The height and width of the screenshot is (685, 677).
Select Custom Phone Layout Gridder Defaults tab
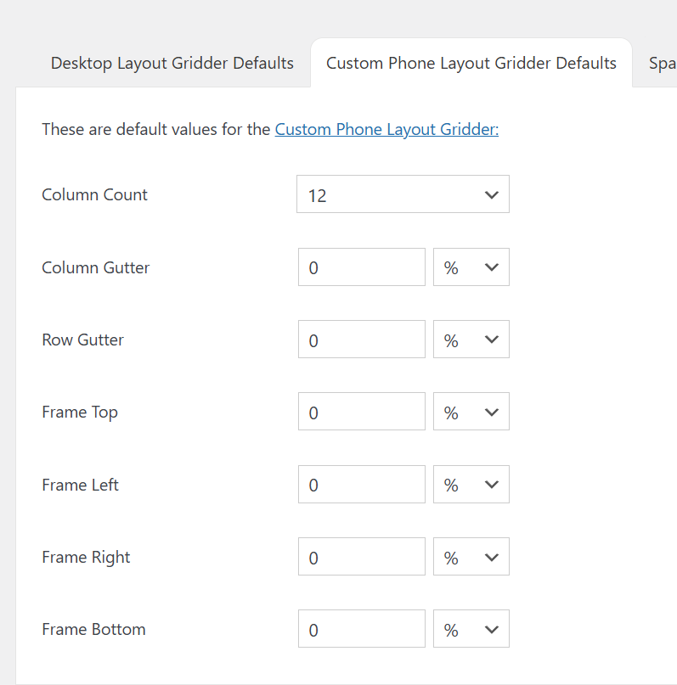(x=471, y=64)
